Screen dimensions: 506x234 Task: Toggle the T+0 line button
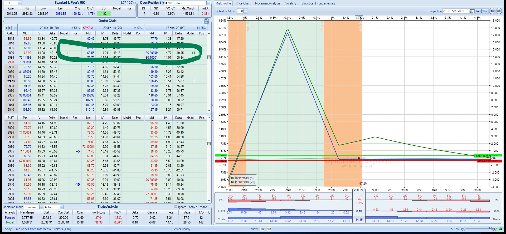tap(478, 11)
